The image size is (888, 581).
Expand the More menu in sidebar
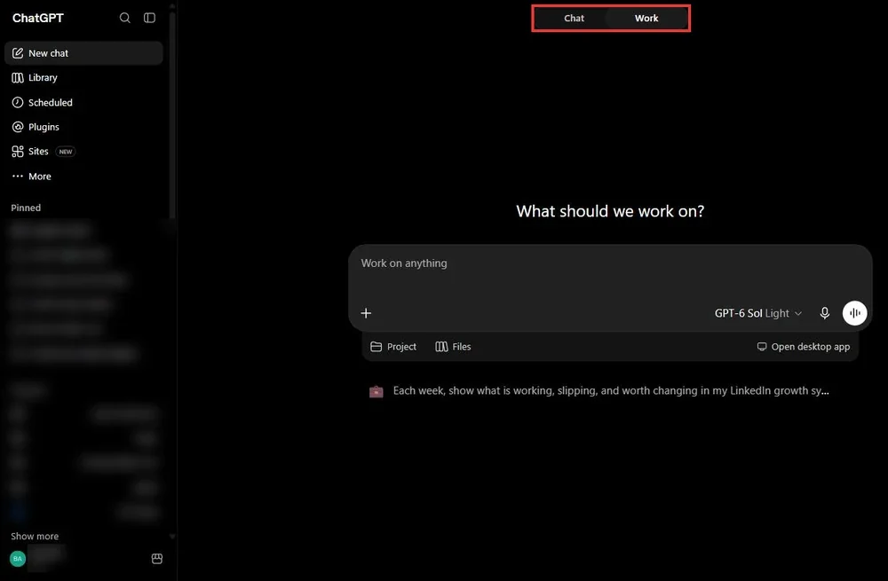(x=83, y=177)
